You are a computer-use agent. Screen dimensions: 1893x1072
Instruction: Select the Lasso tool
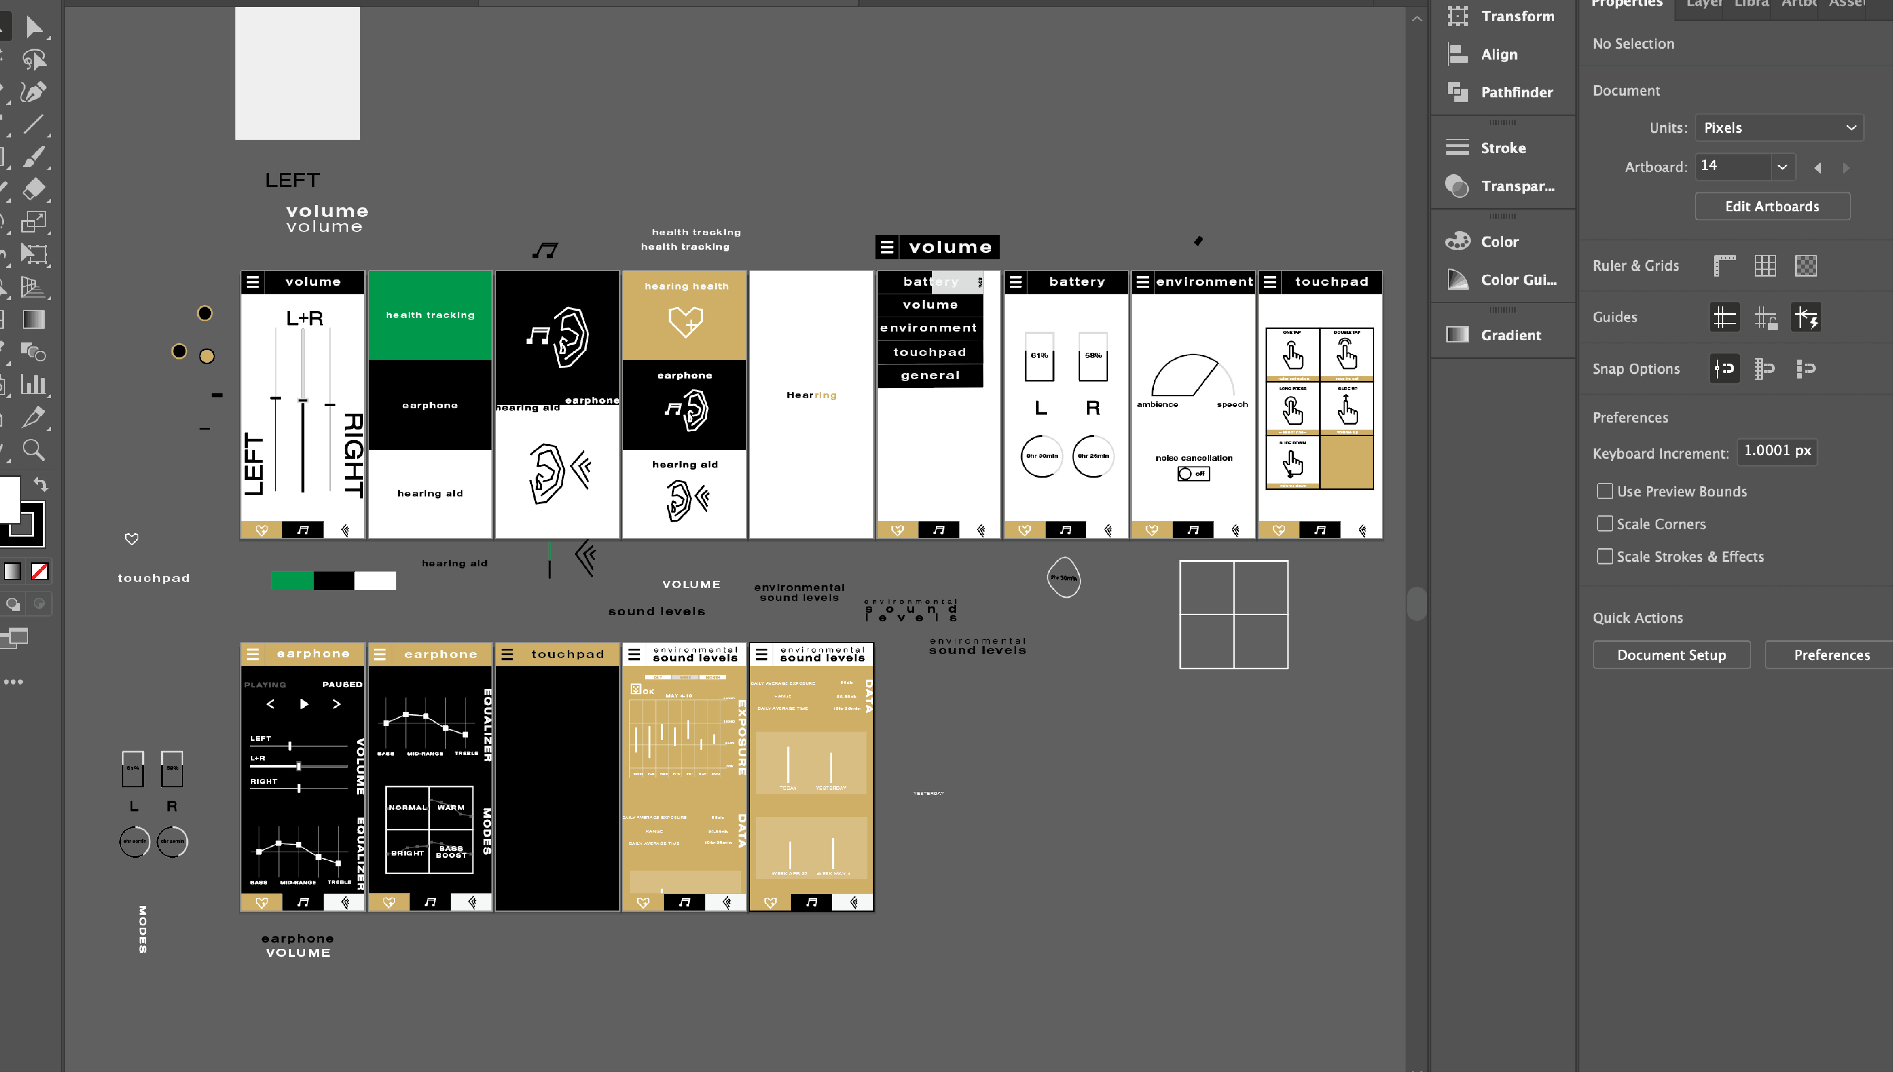point(34,60)
